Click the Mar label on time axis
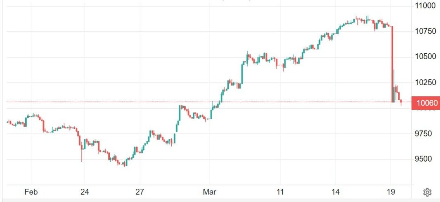The width and height of the screenshot is (440, 202). (x=209, y=192)
